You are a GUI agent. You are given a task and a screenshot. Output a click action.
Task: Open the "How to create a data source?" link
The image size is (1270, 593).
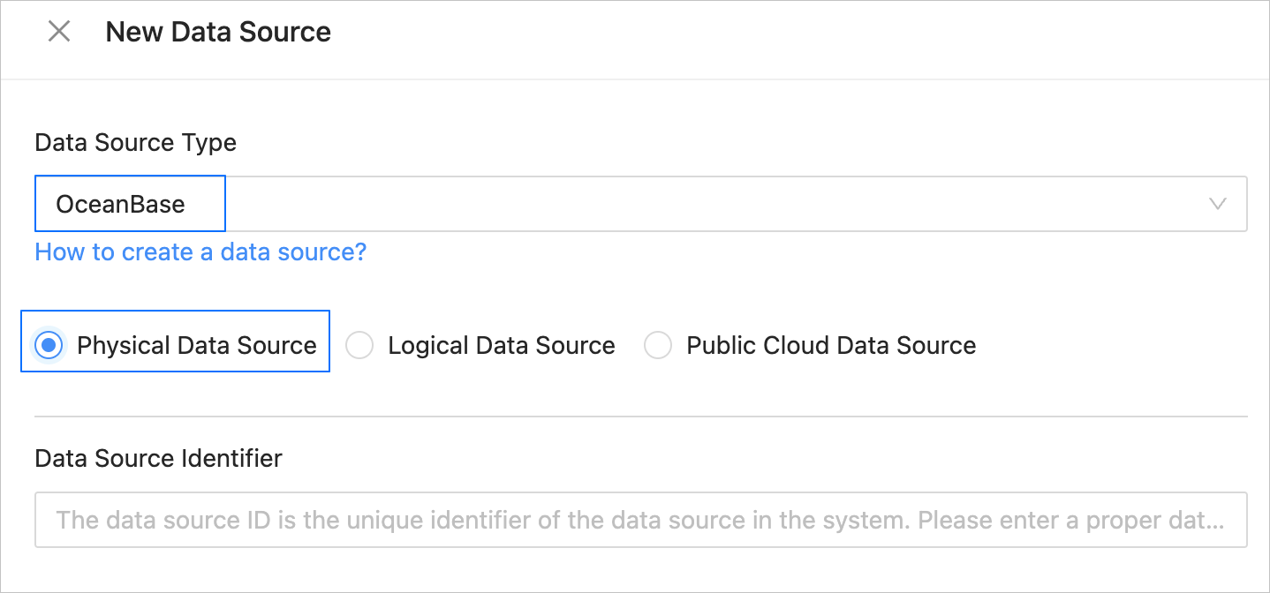pos(200,252)
